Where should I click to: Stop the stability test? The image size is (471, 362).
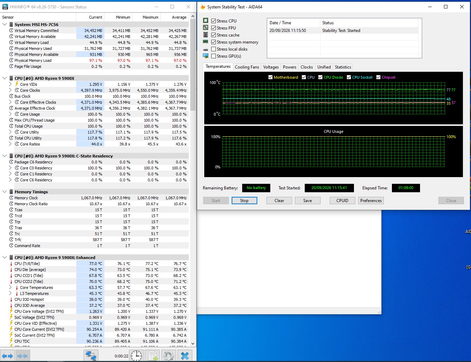click(x=244, y=201)
